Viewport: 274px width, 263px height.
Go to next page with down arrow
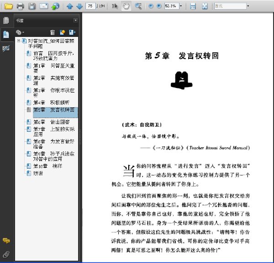[79, 6]
